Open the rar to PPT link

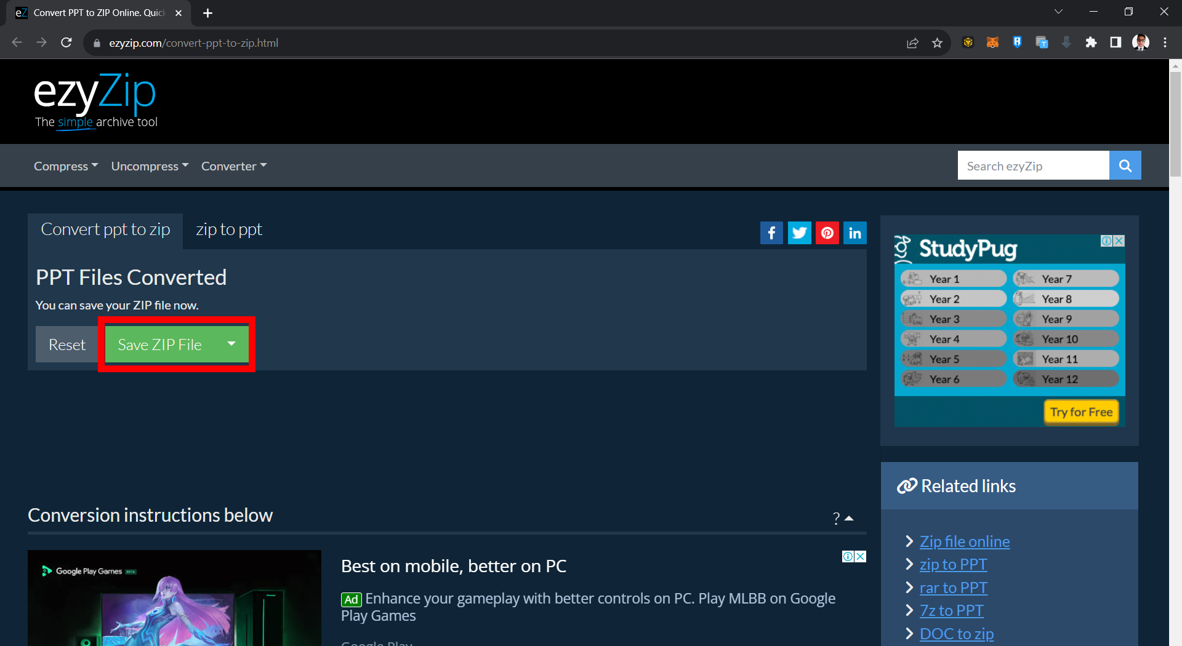coord(953,588)
